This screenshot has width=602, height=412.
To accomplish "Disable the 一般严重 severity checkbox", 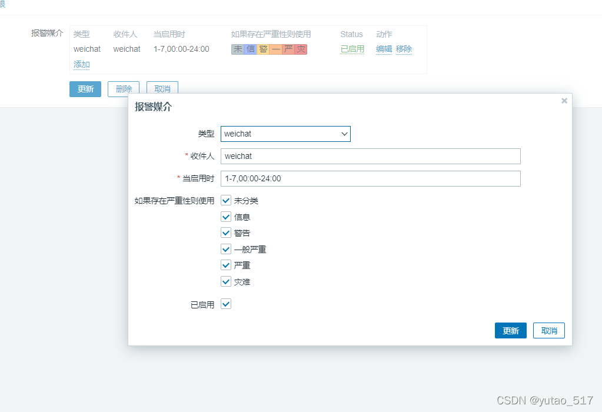I will click(x=226, y=249).
